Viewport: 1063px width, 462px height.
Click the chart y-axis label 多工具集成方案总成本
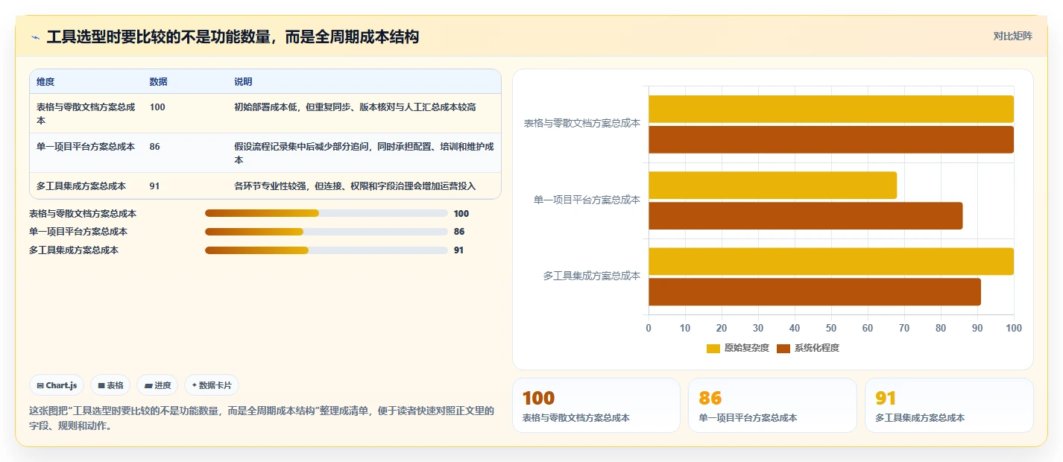592,276
